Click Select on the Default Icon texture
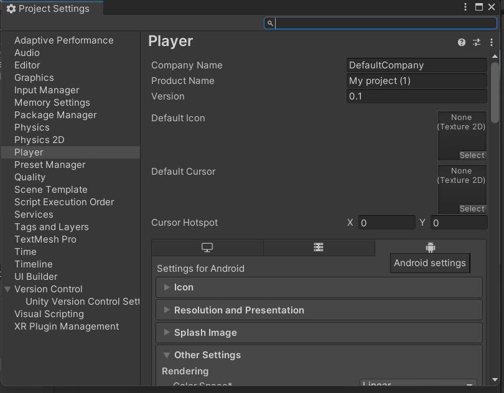504x393 pixels. 472,155
